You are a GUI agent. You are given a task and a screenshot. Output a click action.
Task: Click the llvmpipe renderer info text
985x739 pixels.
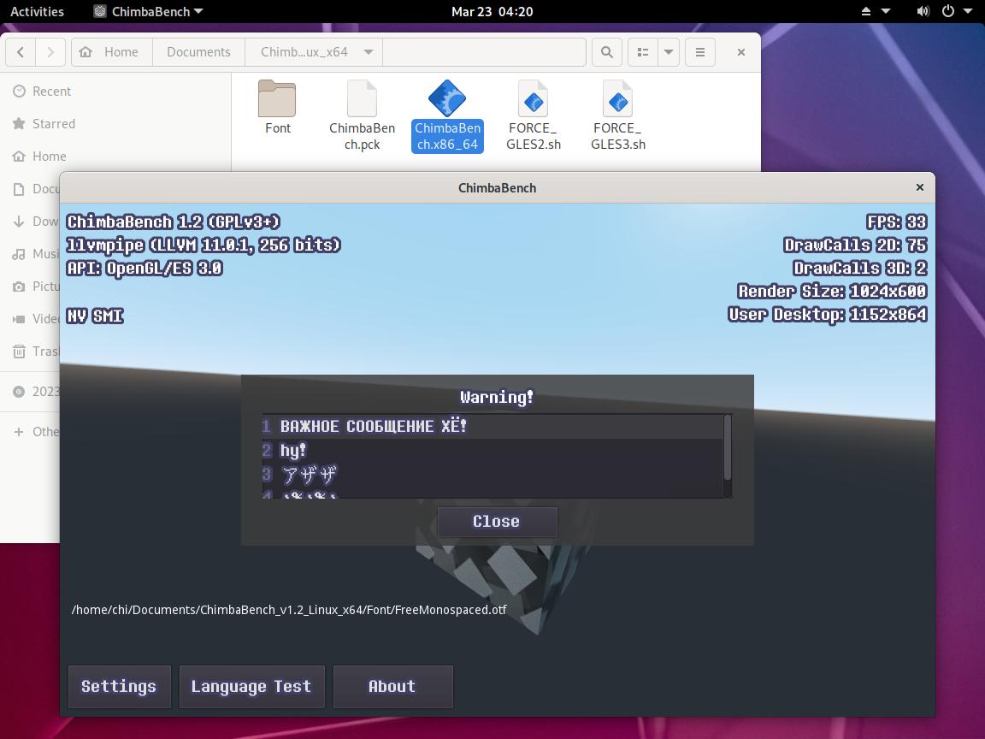point(203,245)
